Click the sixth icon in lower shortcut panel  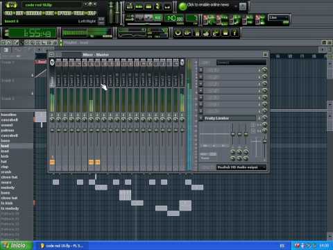225,33
